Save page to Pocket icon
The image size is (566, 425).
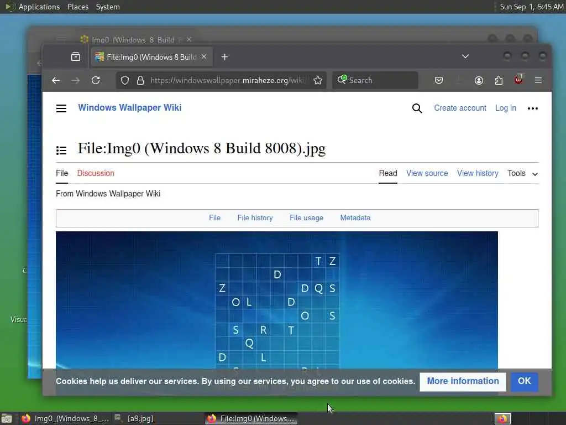[438, 80]
